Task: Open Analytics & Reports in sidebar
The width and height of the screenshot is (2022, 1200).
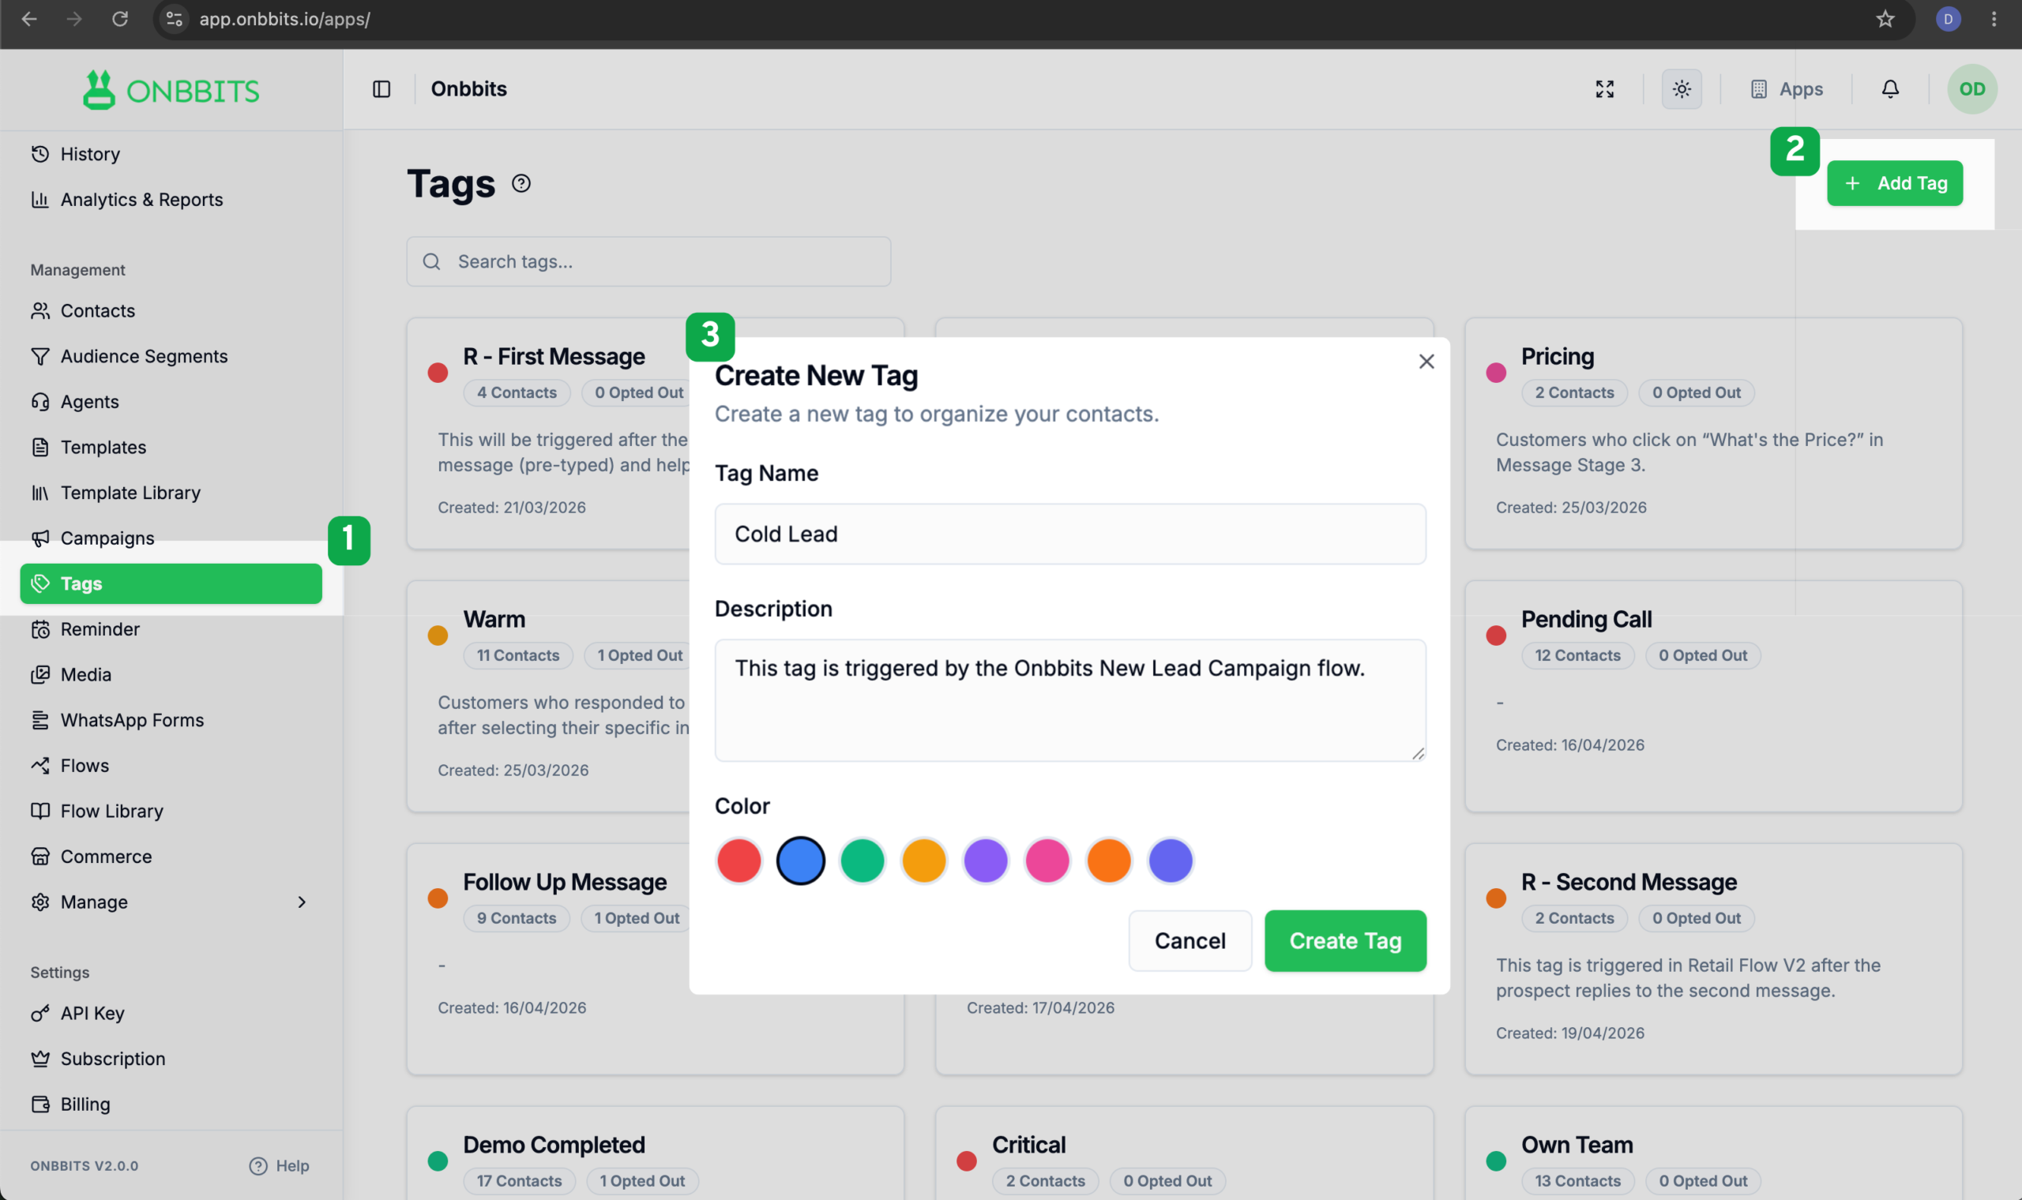Action: coord(171,200)
